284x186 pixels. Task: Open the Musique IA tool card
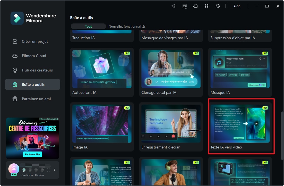point(240,72)
